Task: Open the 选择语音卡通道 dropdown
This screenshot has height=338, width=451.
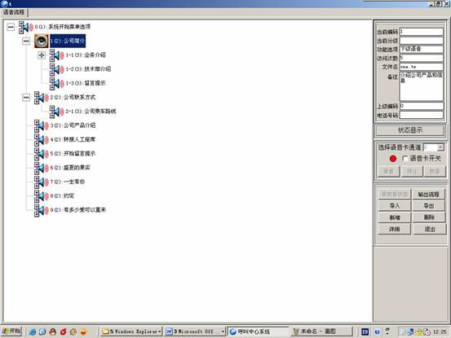Action: pos(440,147)
